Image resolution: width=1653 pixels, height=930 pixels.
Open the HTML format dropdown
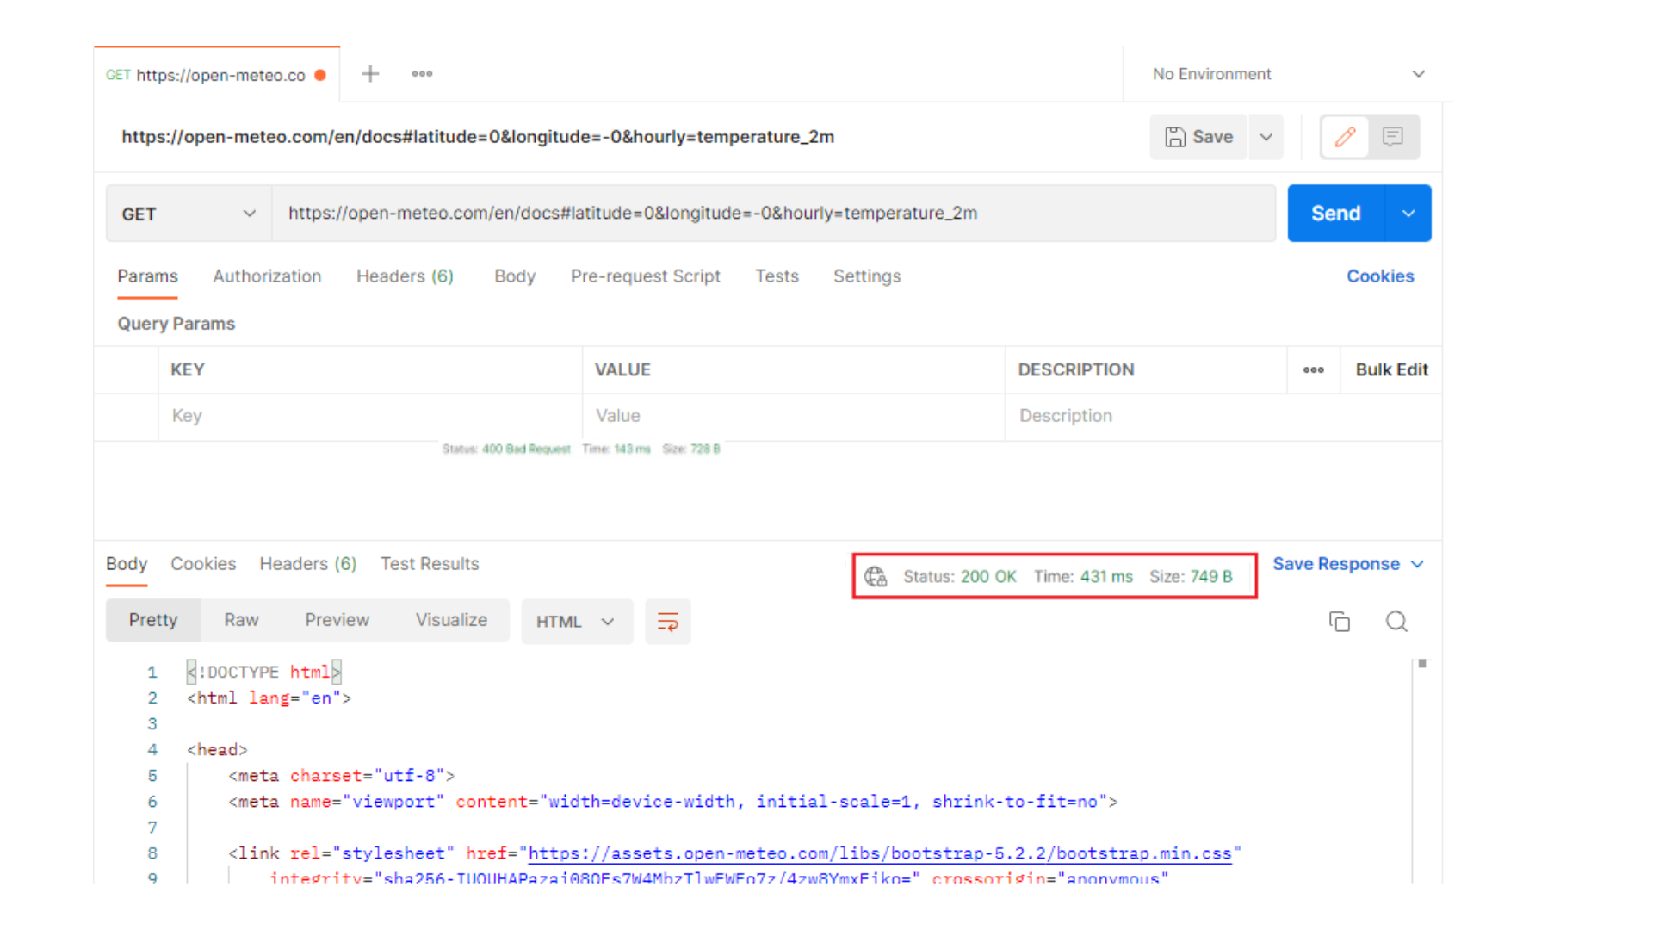(577, 622)
